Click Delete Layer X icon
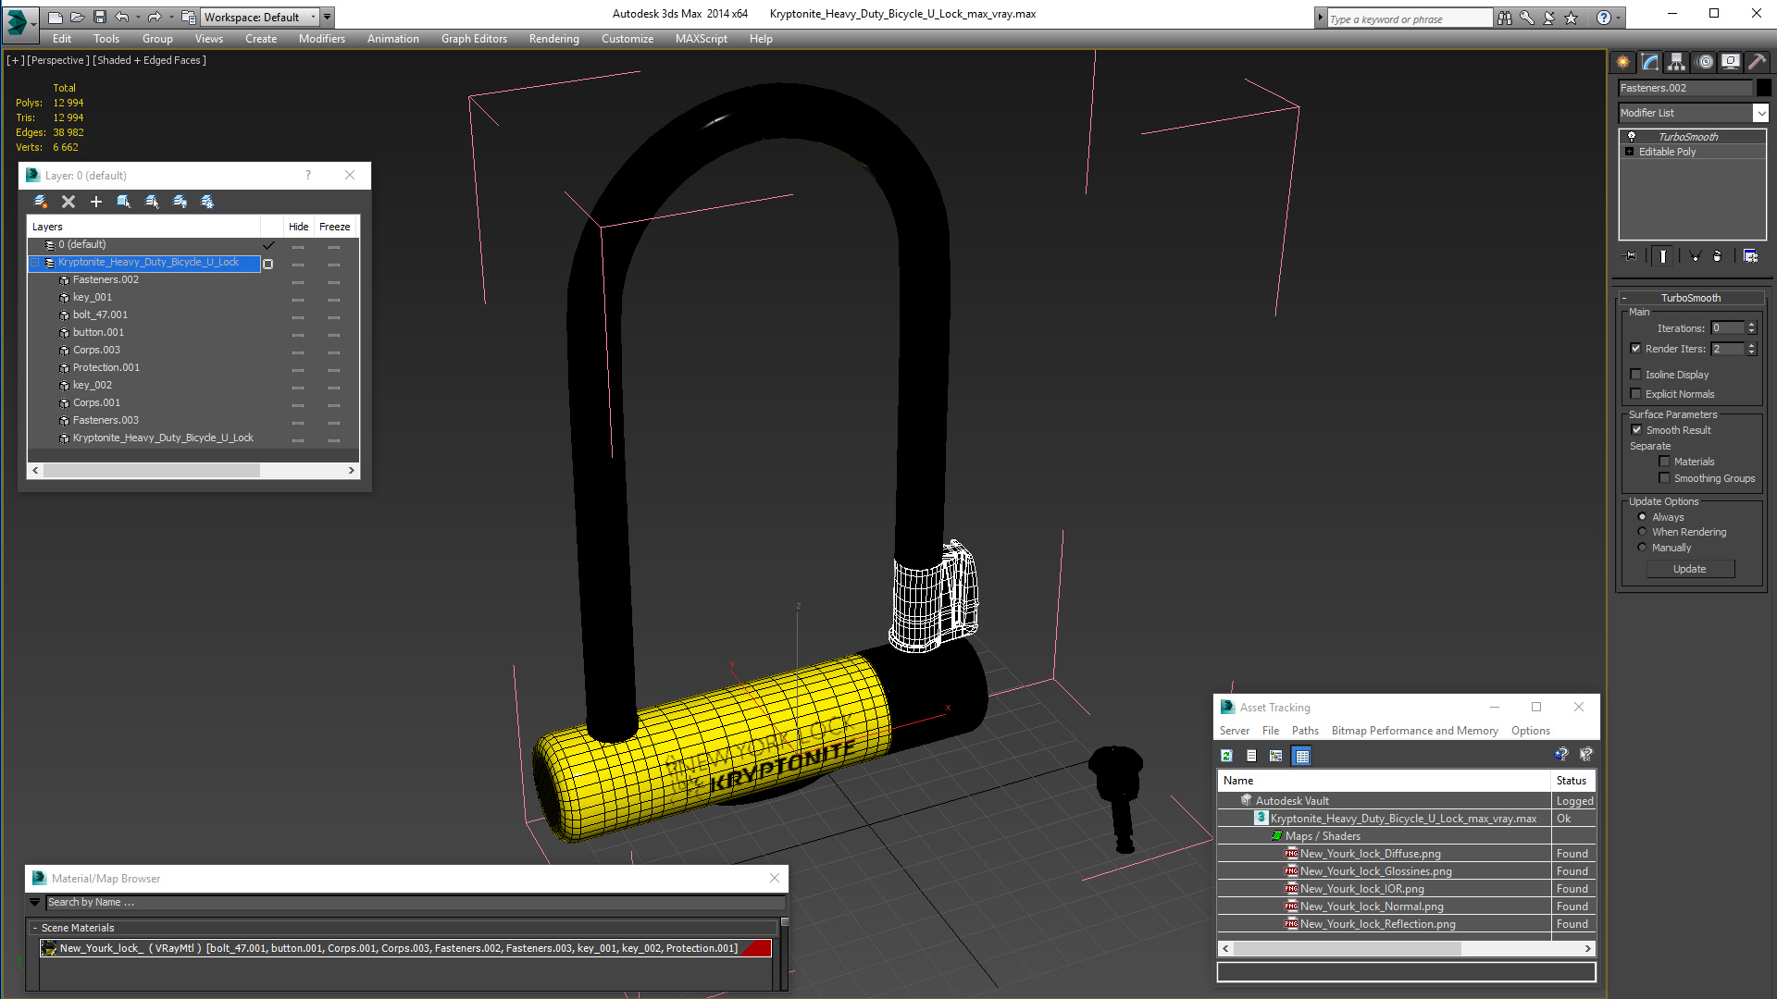 [68, 202]
